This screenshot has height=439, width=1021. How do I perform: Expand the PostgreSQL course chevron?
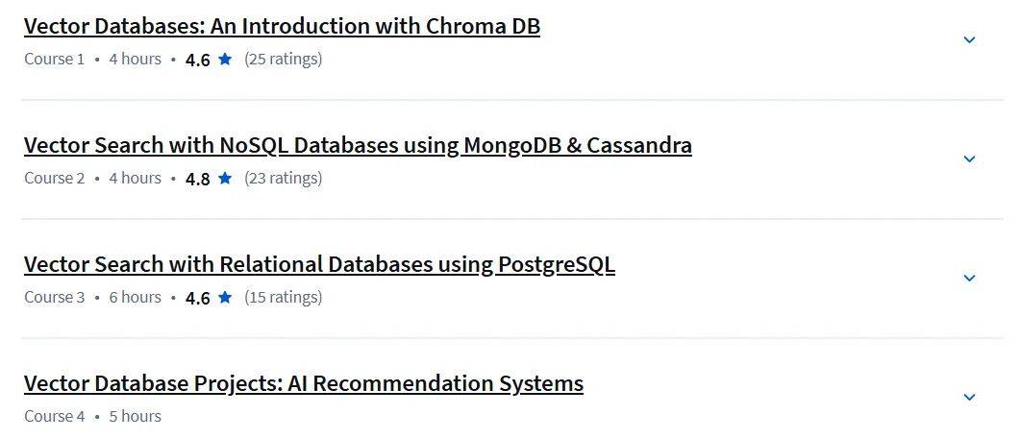(x=969, y=279)
